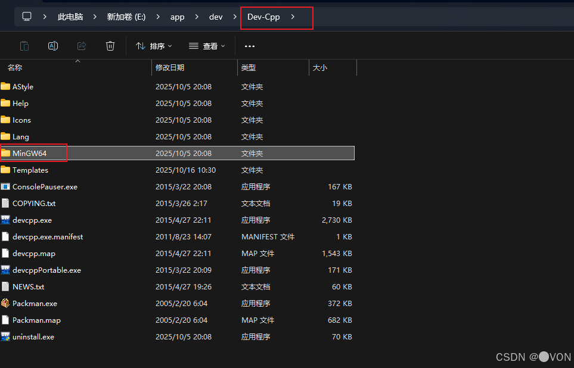Screen dimensions: 574x368
Task: Click the 1,543 KB size value
Action: pyautogui.click(x=337, y=254)
